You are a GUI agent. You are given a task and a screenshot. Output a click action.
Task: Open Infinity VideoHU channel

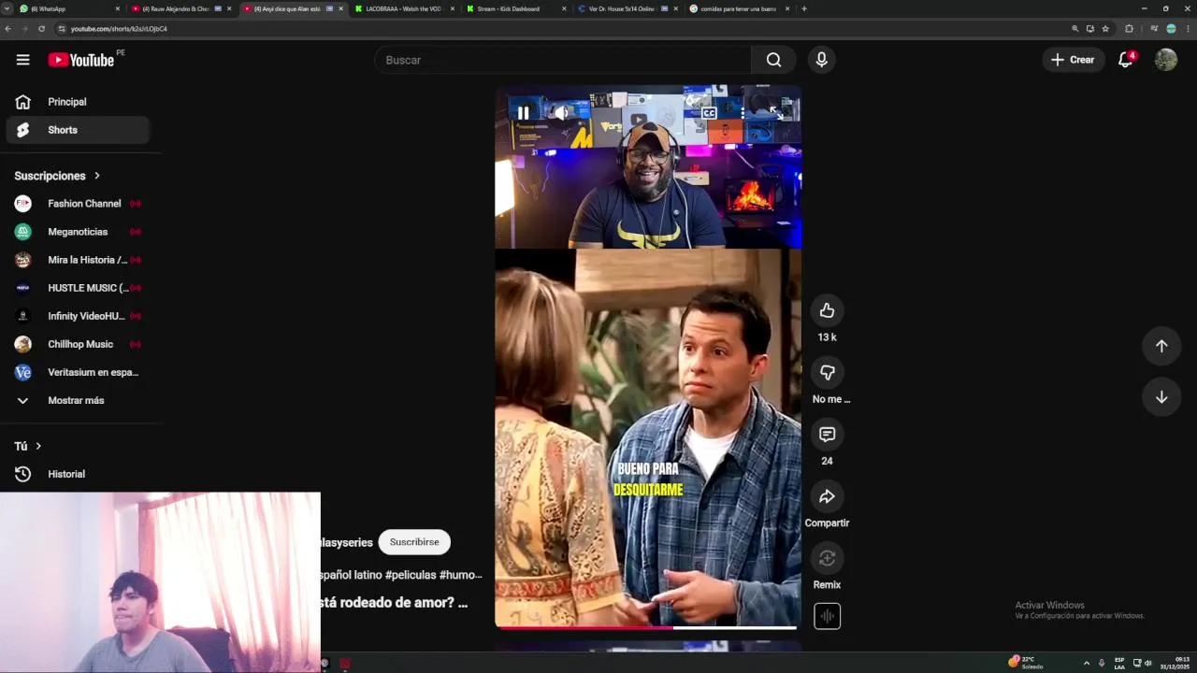tap(78, 316)
